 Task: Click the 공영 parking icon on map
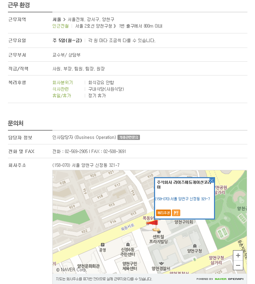click(103, 245)
